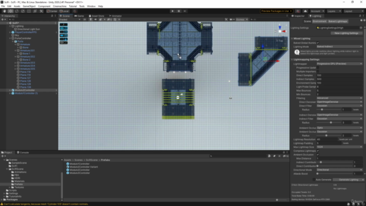Toggle grid snapping icon
The image size is (366, 206).
tap(75, 11)
